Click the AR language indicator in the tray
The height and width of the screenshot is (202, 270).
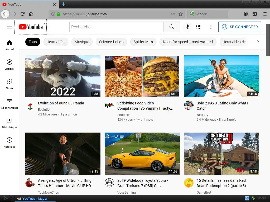coord(247,198)
